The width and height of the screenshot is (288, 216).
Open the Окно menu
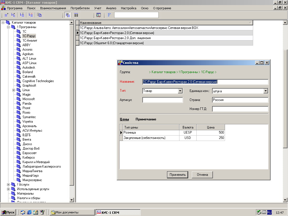click(145, 8)
